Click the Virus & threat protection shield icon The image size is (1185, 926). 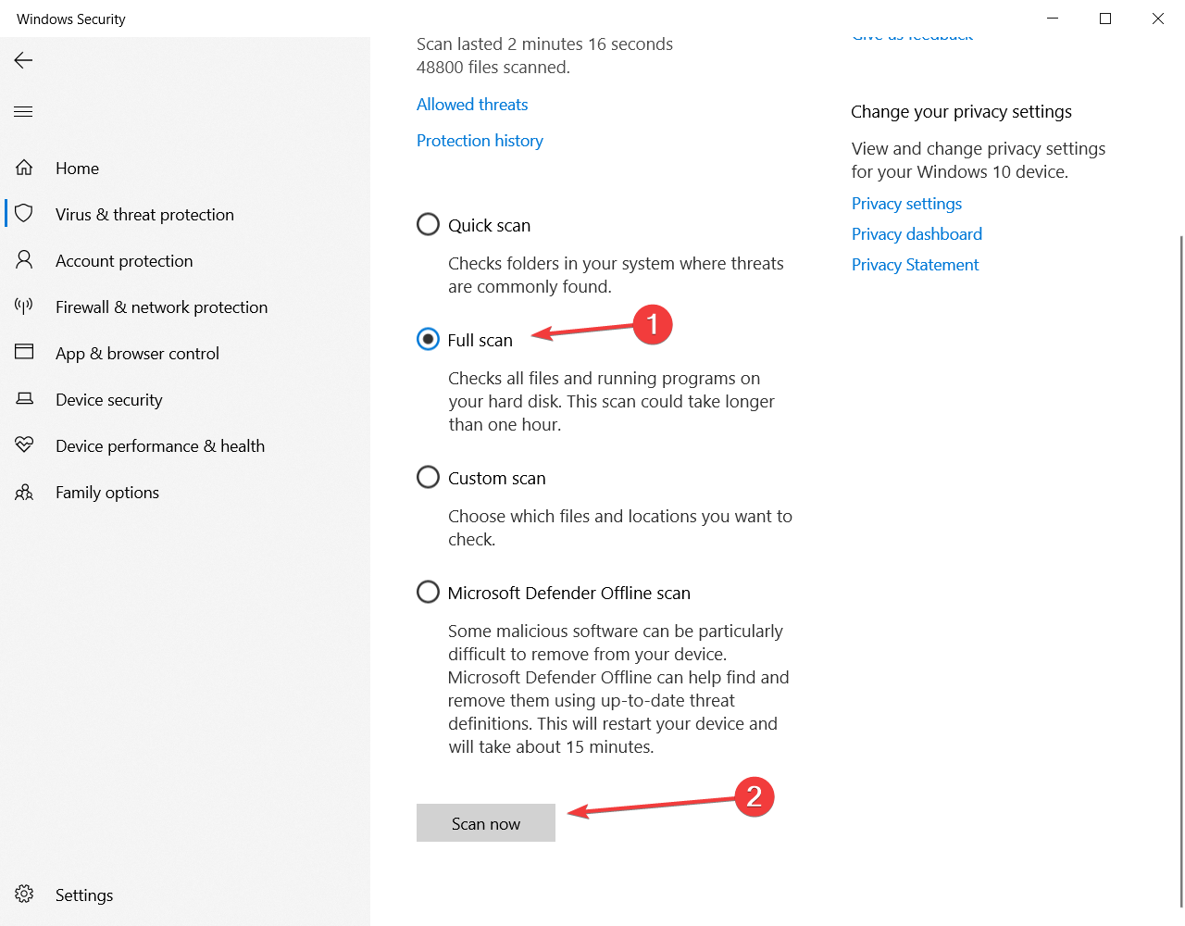[x=24, y=214]
